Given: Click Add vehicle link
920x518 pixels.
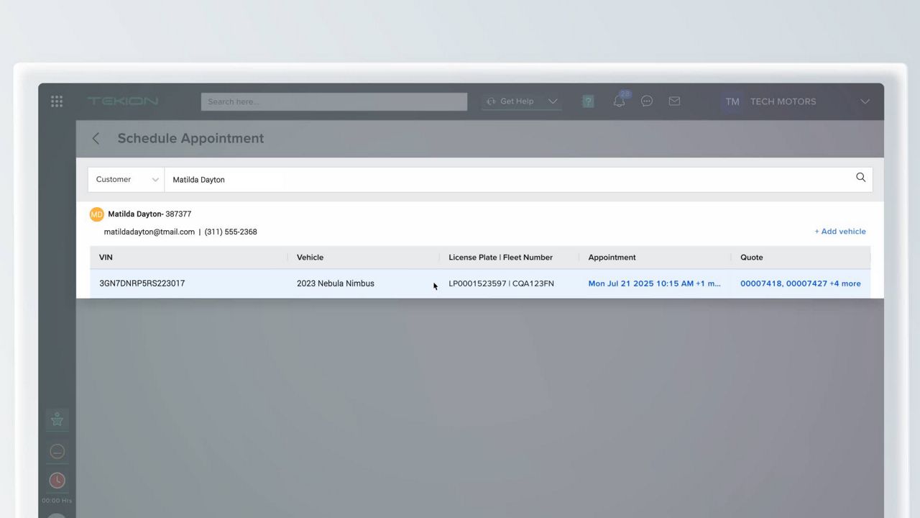Looking at the screenshot, I should pyautogui.click(x=839, y=232).
